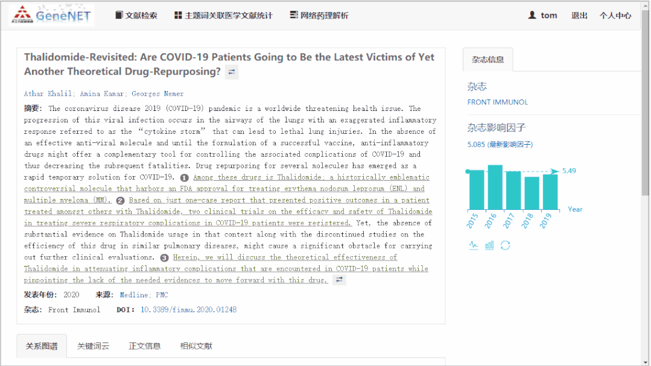Select highlighted sentence 3 starting with Herein

tap(226, 268)
